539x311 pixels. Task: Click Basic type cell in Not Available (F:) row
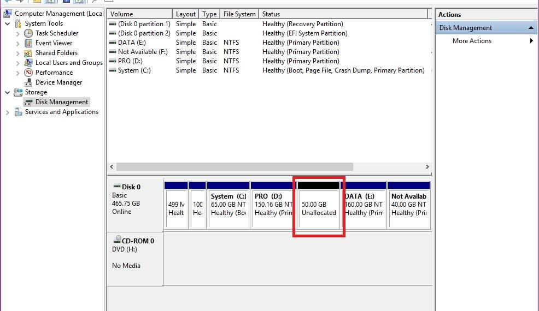coord(209,52)
